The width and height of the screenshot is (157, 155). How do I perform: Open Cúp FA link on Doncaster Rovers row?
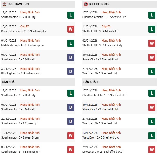[26, 26]
